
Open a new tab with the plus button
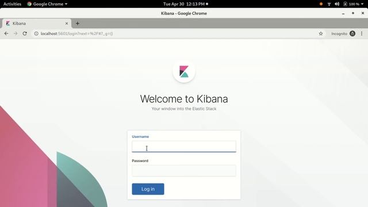pyautogui.click(x=78, y=24)
